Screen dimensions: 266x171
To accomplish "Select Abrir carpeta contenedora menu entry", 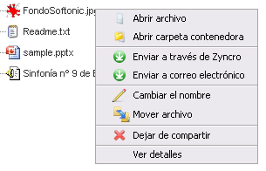I will 188,37.
